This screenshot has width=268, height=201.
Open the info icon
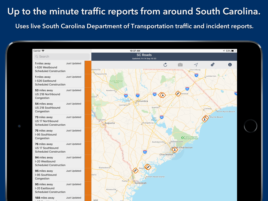pyautogui.click(x=230, y=65)
